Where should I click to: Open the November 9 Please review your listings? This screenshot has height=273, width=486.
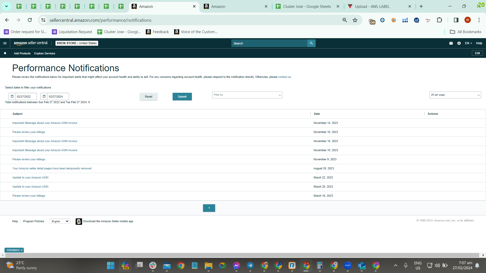pos(29,160)
